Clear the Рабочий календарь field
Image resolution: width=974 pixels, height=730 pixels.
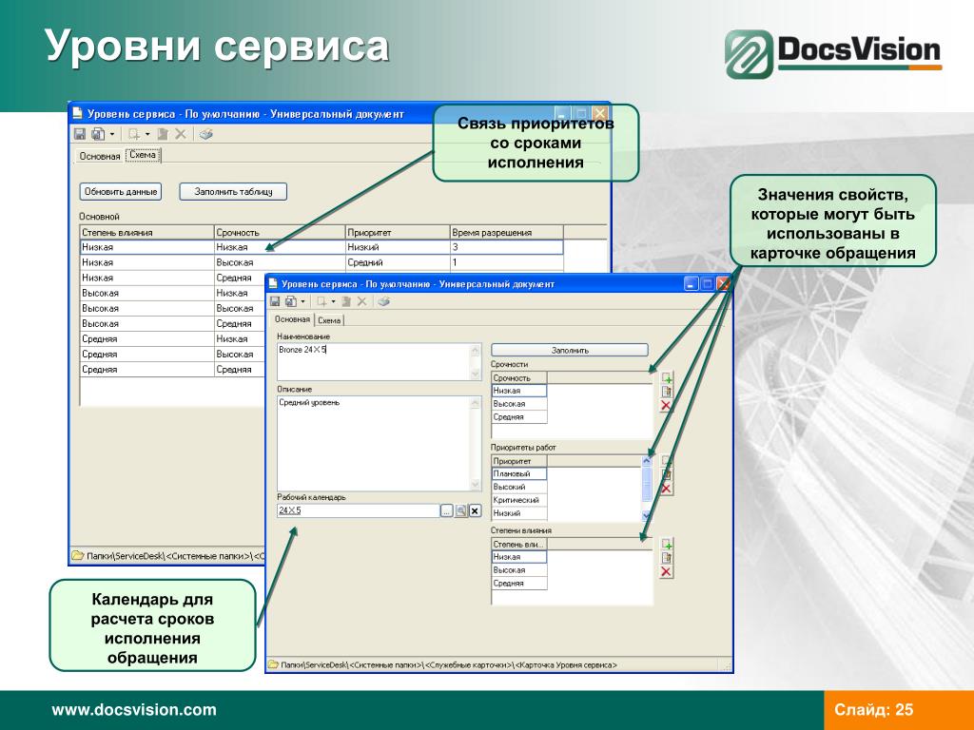pyautogui.click(x=475, y=510)
